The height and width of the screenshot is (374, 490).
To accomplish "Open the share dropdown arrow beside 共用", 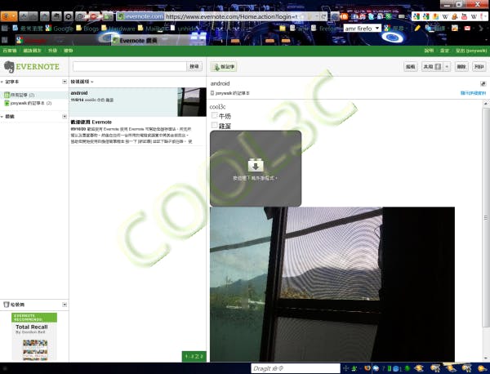I will tap(447, 66).
